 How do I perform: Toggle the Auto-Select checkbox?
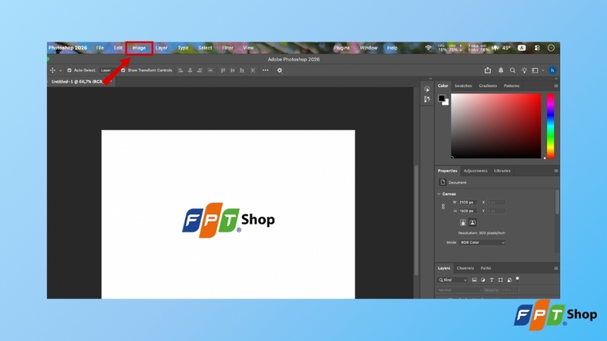69,70
